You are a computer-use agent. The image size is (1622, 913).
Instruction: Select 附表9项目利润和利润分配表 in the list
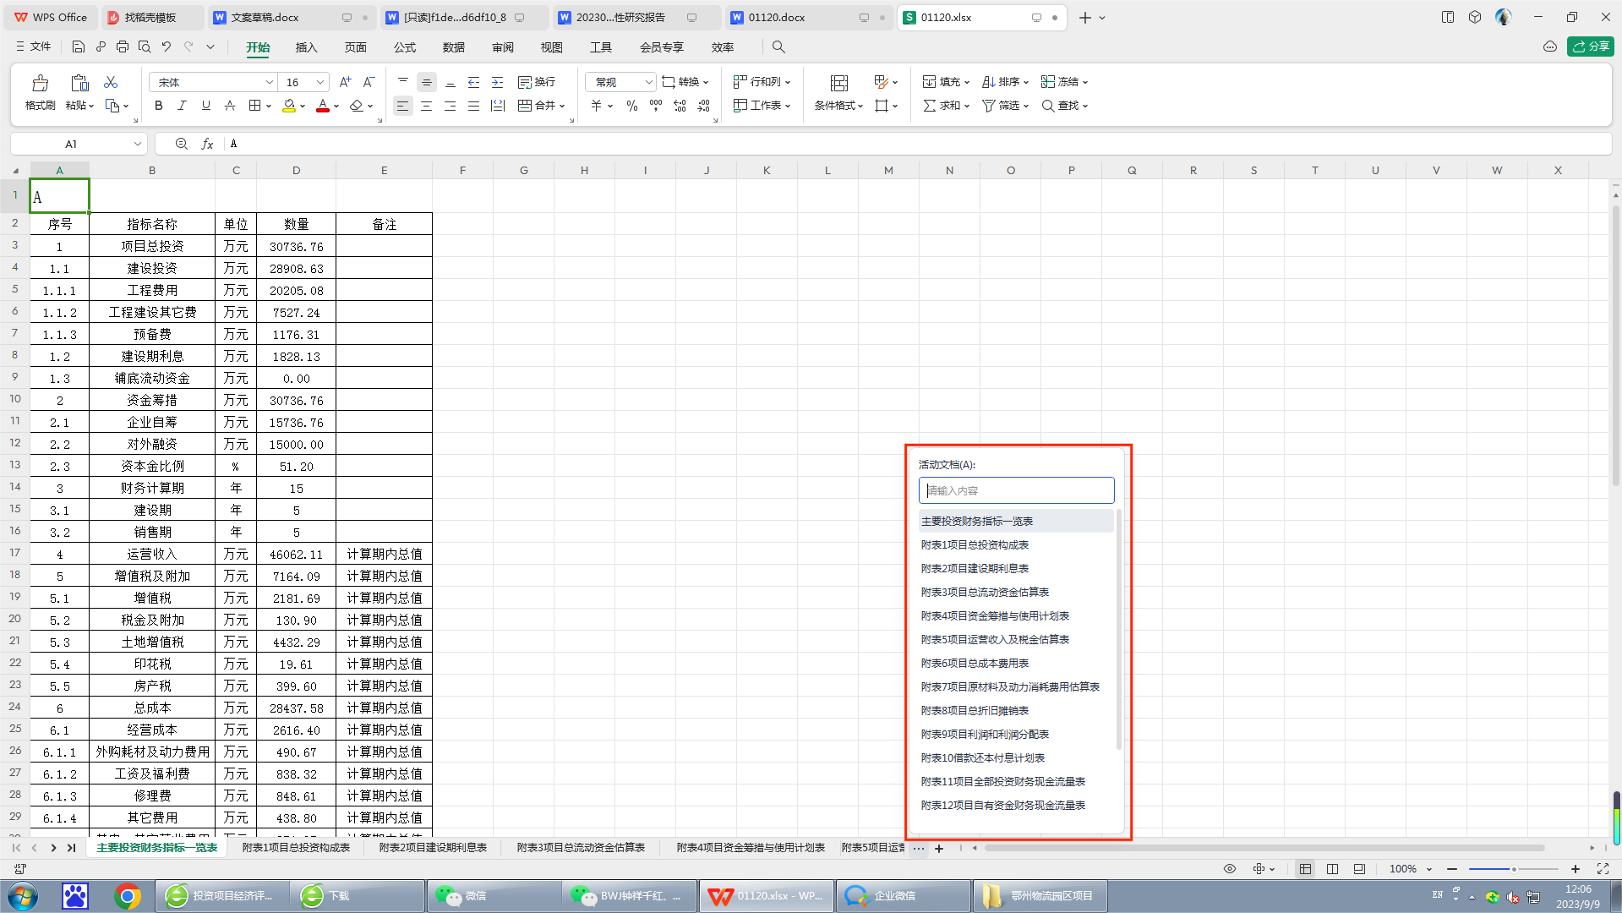click(x=985, y=734)
